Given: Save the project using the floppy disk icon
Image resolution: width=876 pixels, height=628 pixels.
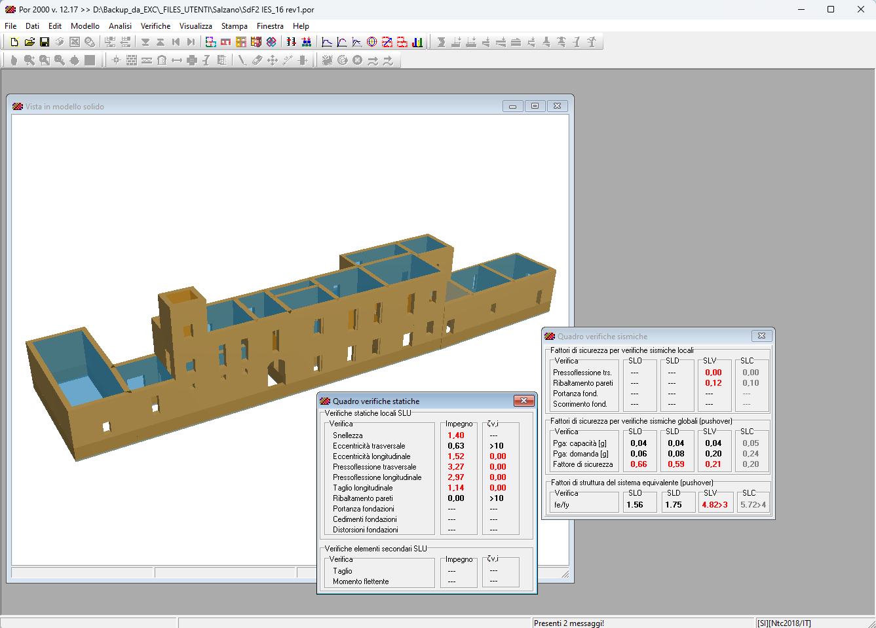Looking at the screenshot, I should tap(45, 42).
